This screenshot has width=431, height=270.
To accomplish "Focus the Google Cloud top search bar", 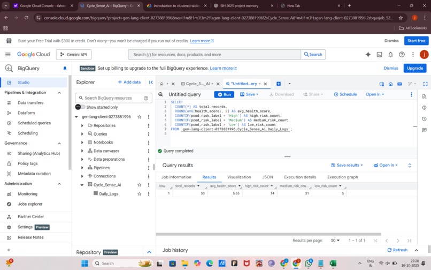I will [214, 55].
